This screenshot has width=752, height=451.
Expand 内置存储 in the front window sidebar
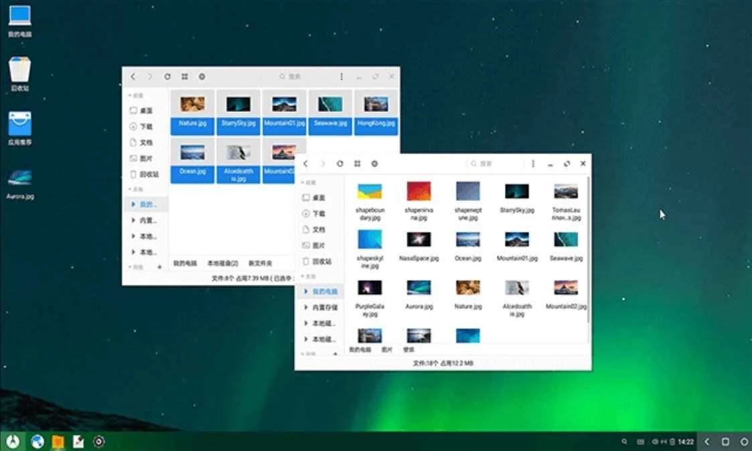pos(325,308)
